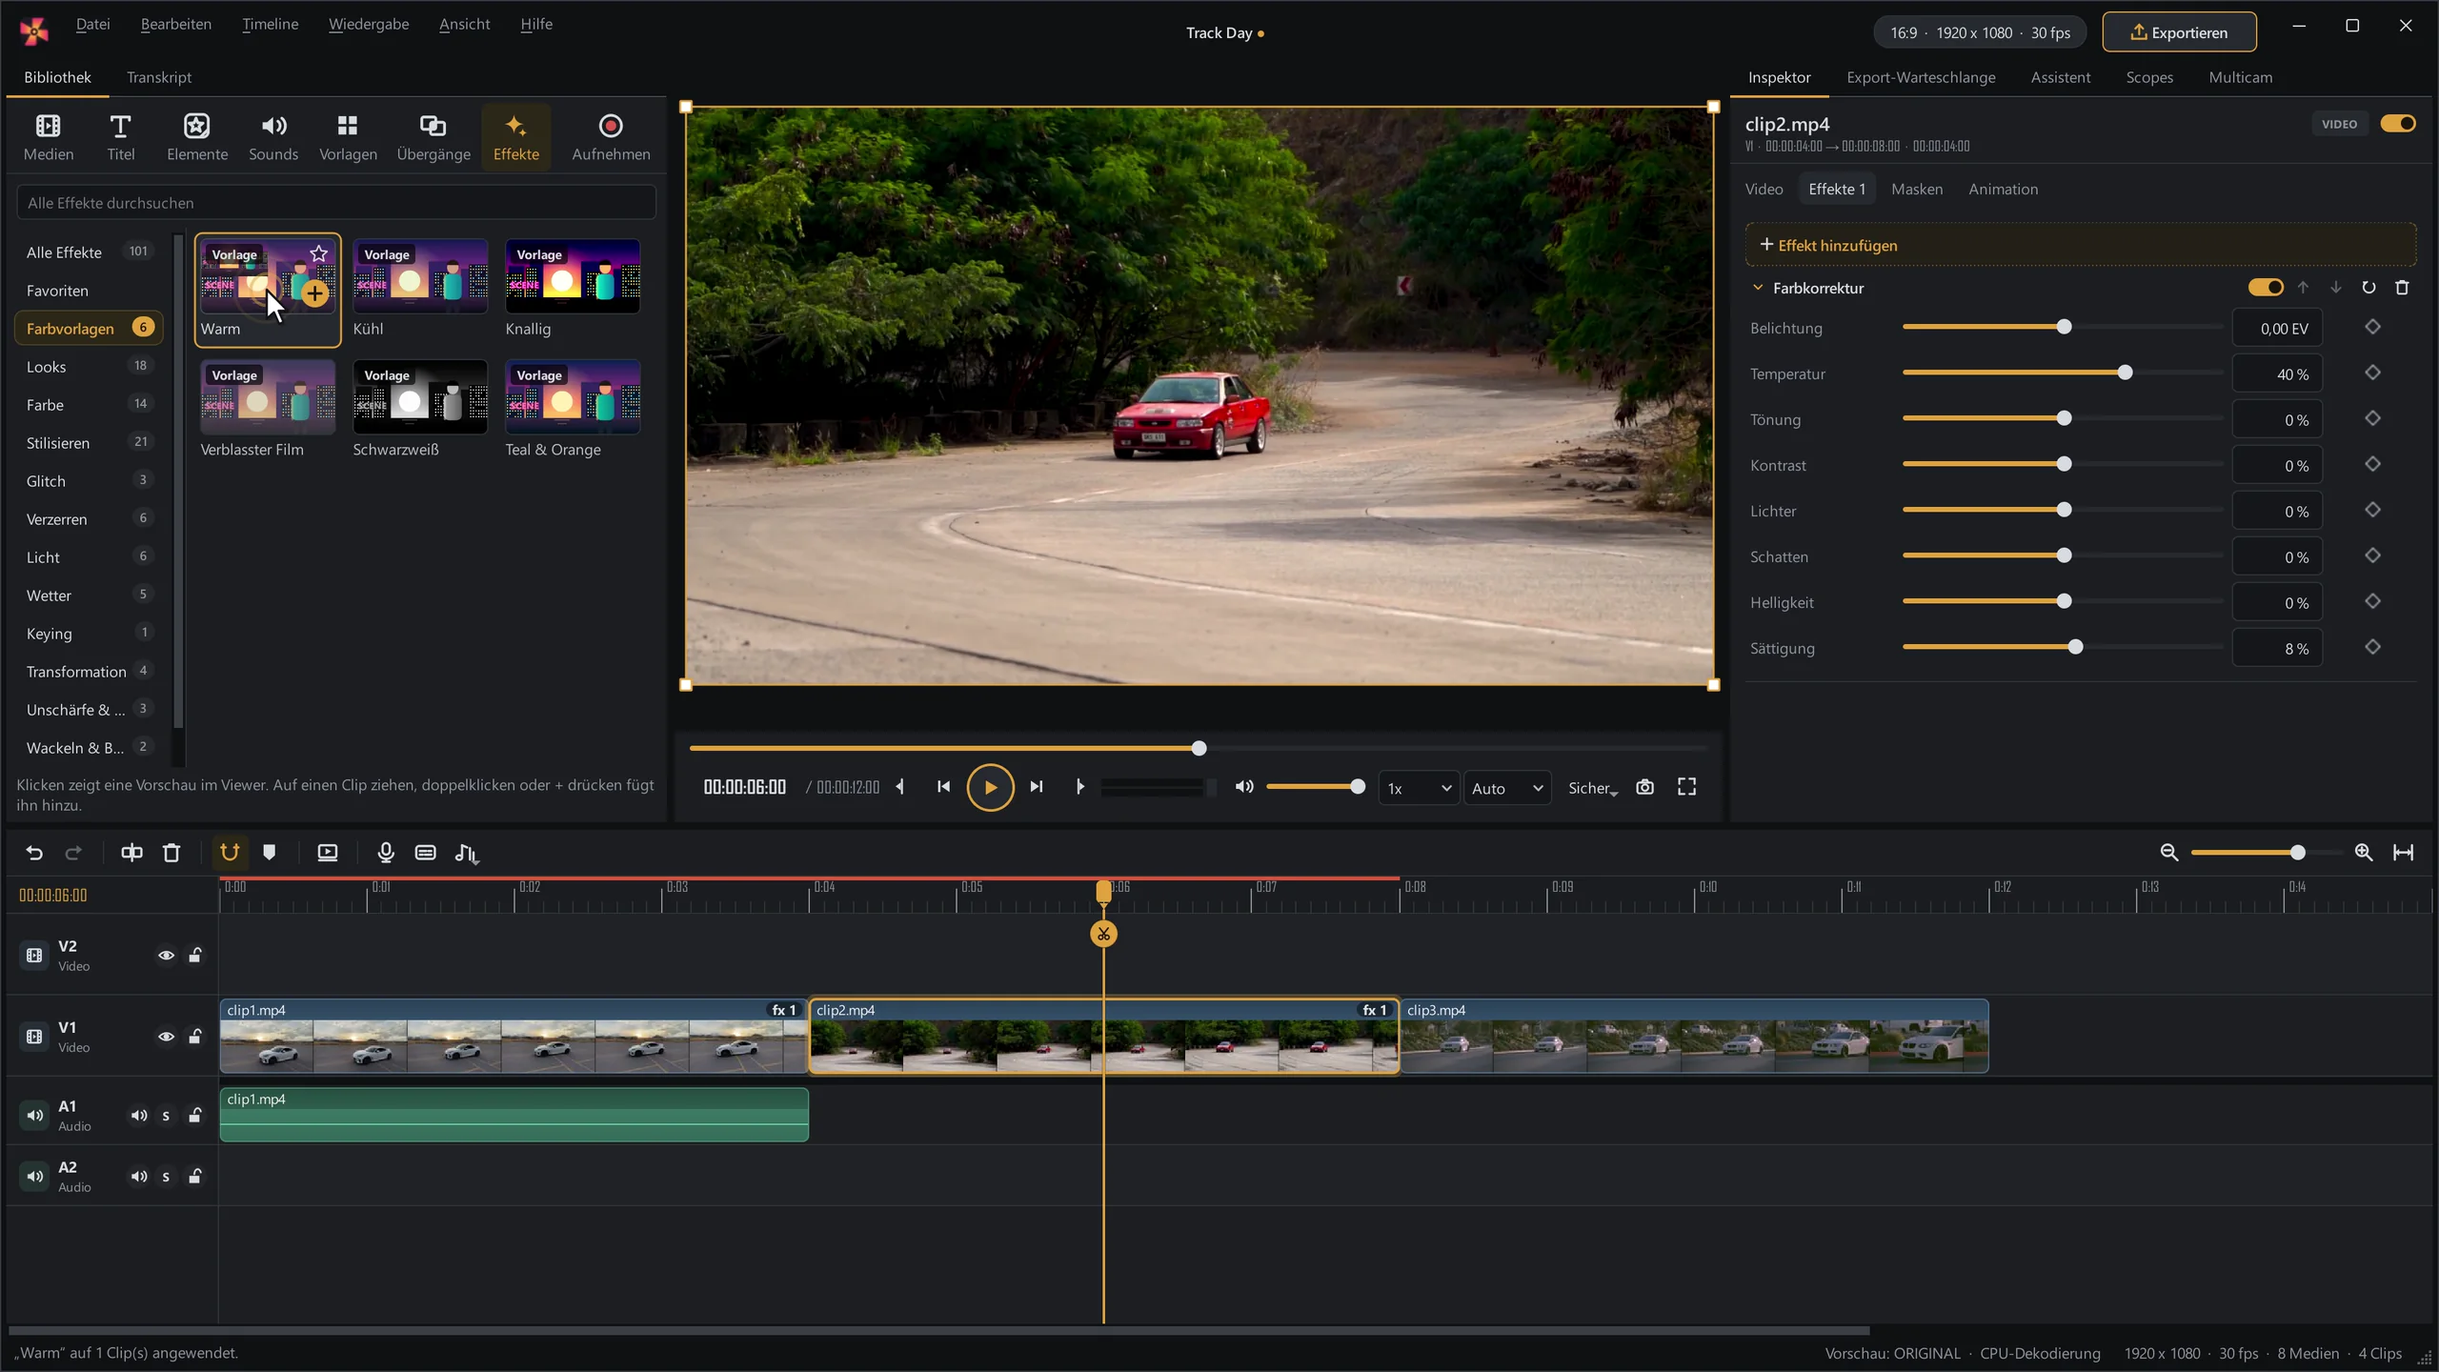Focus the Alle Effekte durchsuchen search field
The image size is (2439, 1372).
336,203
